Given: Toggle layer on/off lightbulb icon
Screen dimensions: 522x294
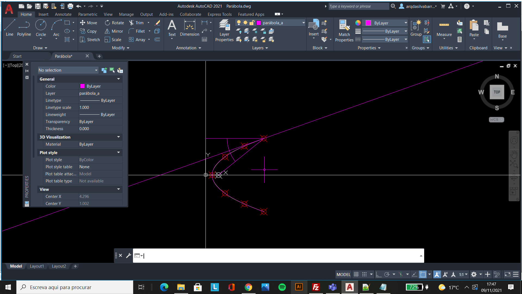Looking at the screenshot, I should click(239, 23).
